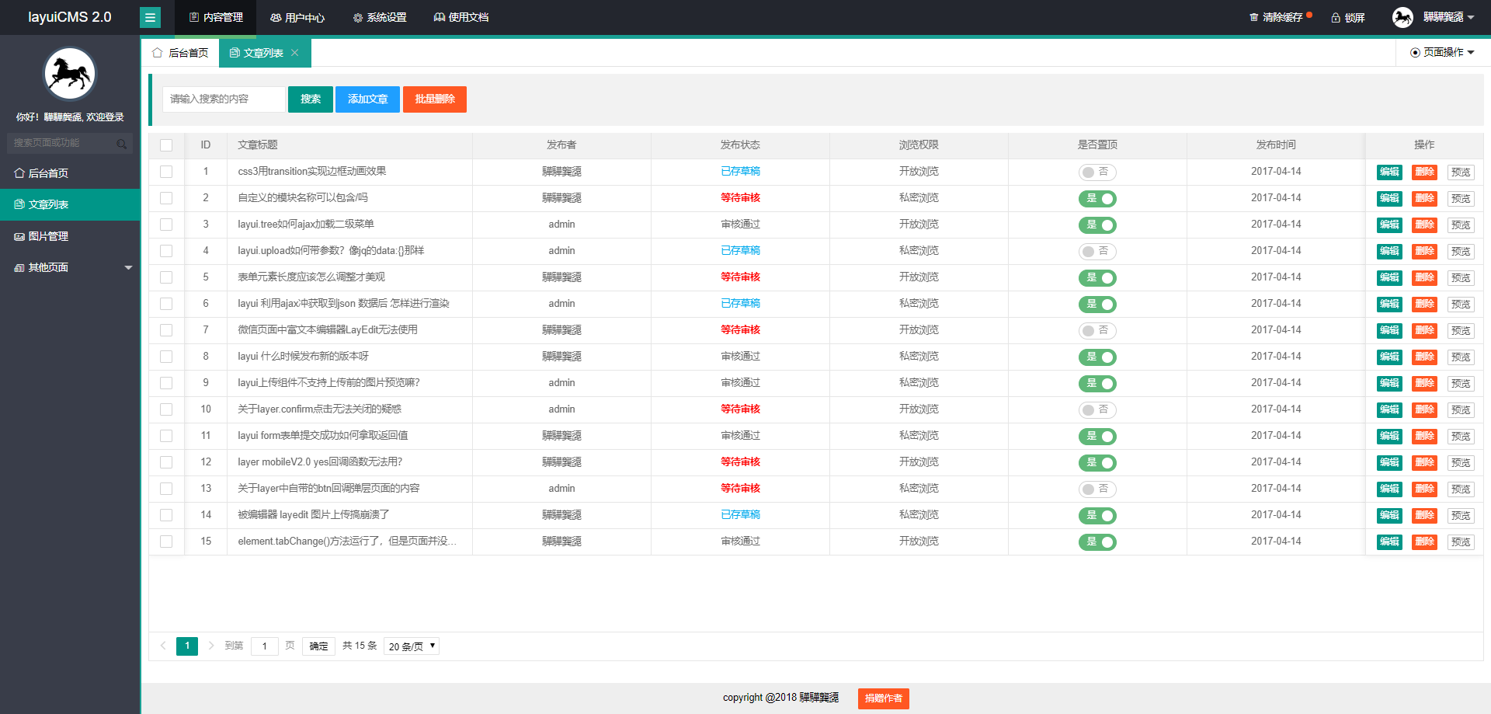Select 文章列表 in sidebar
This screenshot has height=714, width=1491.
pos(70,204)
